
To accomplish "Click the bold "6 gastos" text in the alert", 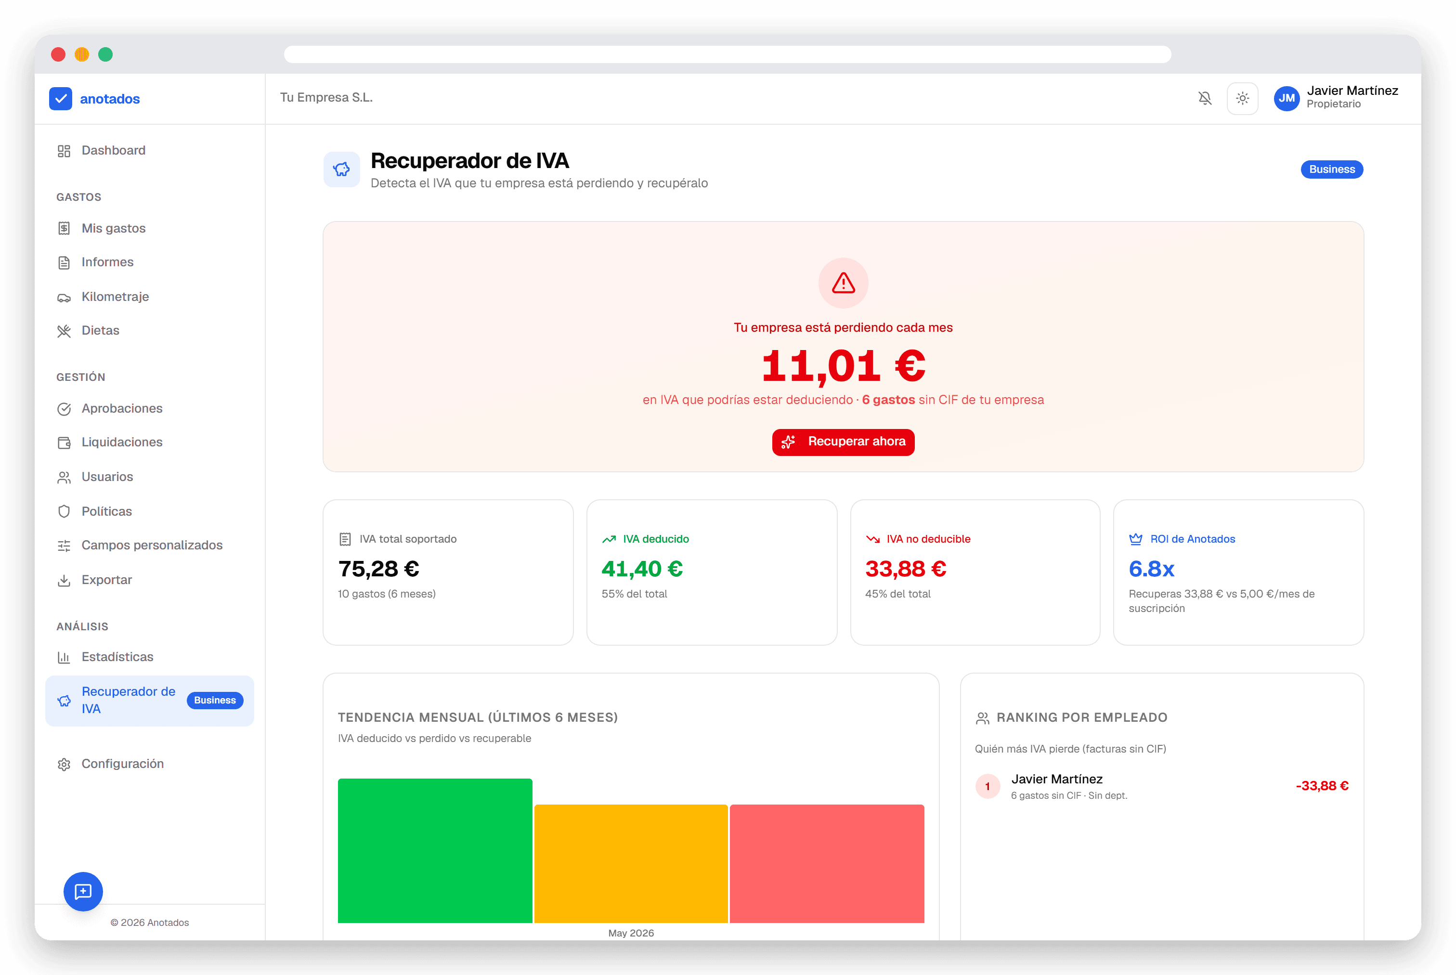I will pos(888,400).
